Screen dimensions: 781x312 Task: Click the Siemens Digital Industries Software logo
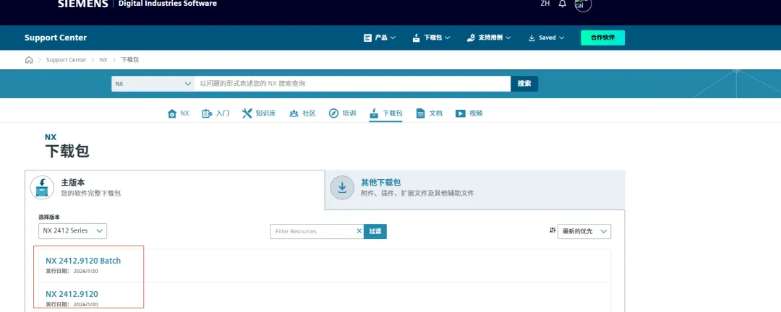pyautogui.click(x=137, y=4)
